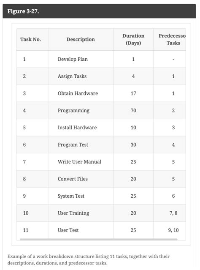Select the Description column header

(x=81, y=39)
